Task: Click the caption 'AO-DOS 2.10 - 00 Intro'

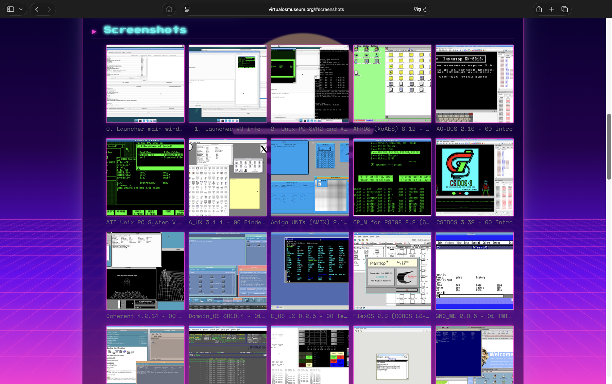Action: (x=474, y=129)
